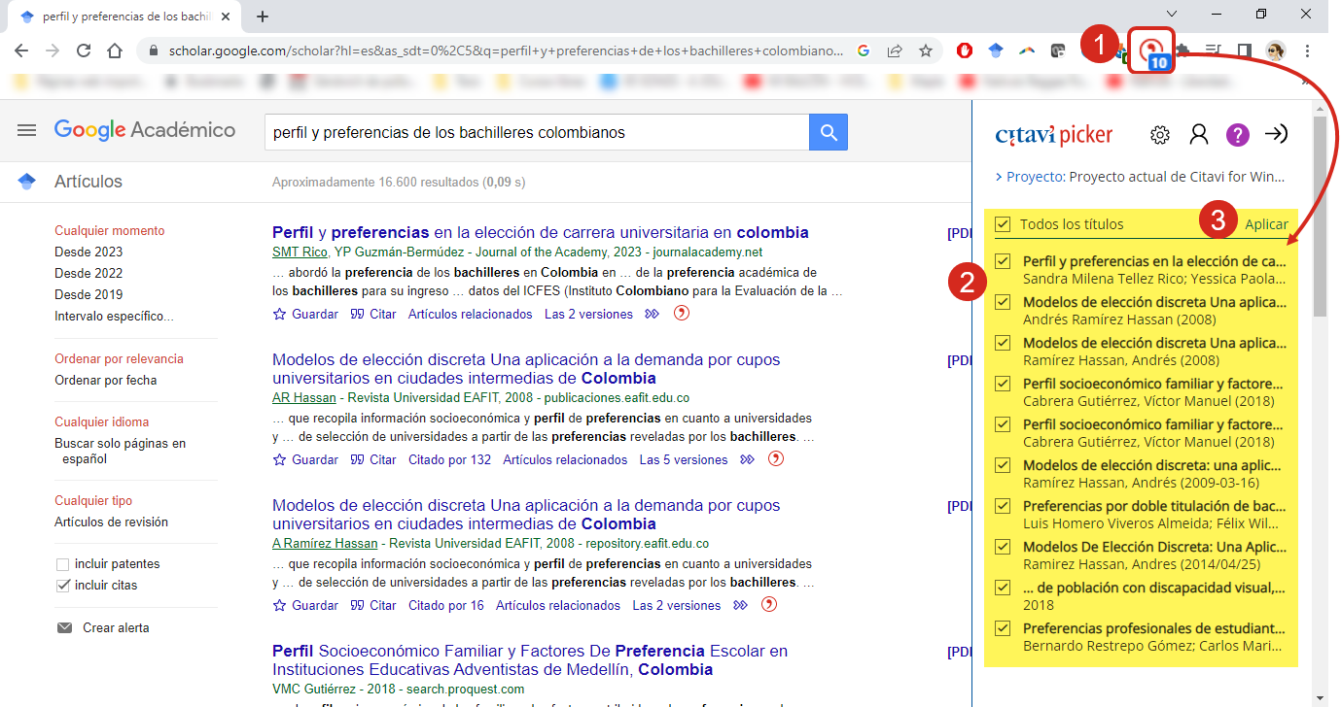
Task: Save the first result with Guardar
Action: click(305, 314)
